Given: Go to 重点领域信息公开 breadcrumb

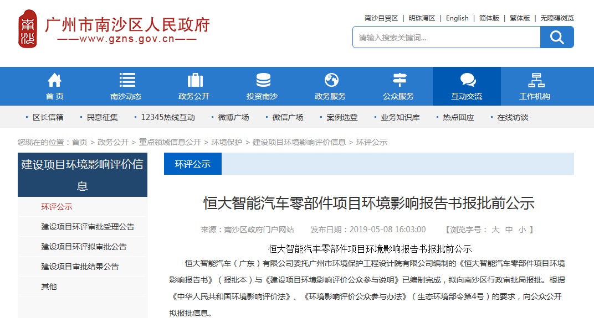Looking at the screenshot, I should [x=170, y=142].
